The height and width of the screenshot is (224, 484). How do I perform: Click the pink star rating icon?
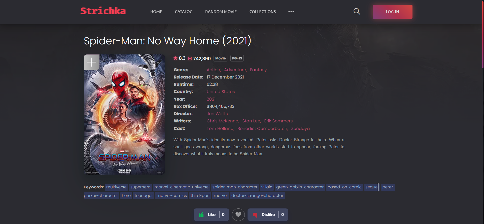[176, 58]
